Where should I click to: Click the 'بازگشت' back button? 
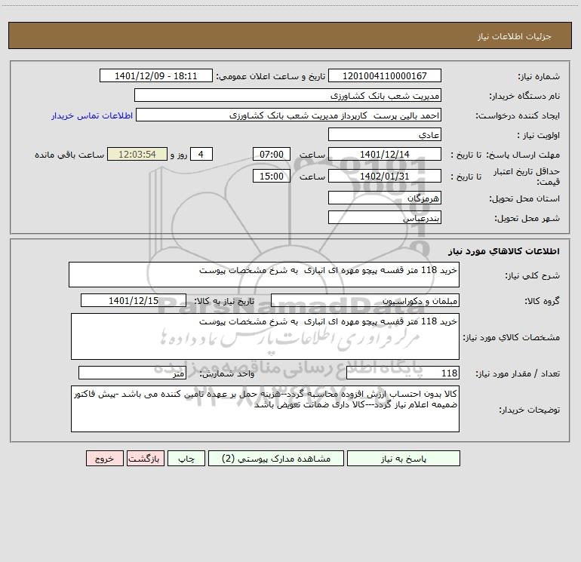coord(145,459)
